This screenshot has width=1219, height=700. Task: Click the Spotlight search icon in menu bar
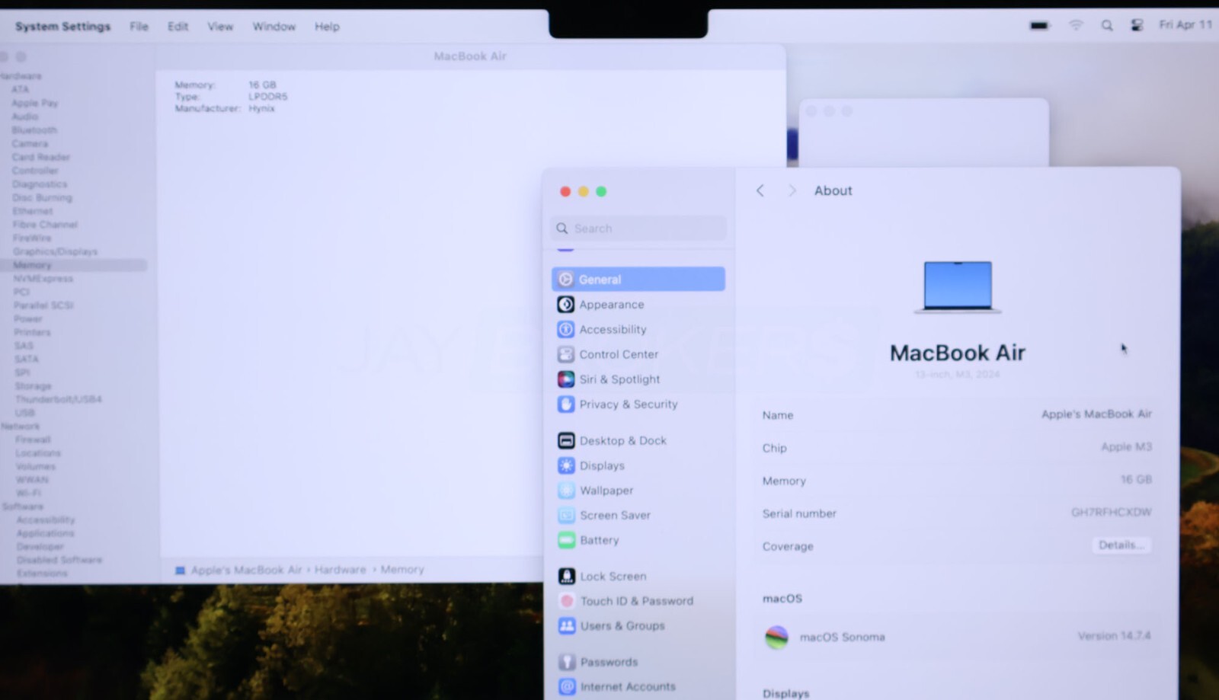pos(1107,26)
